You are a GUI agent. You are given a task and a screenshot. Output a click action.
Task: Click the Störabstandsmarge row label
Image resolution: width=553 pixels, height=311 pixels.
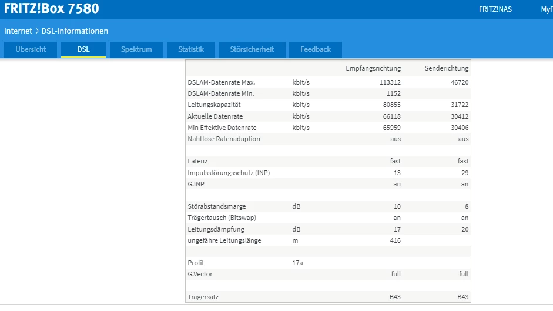pos(216,207)
